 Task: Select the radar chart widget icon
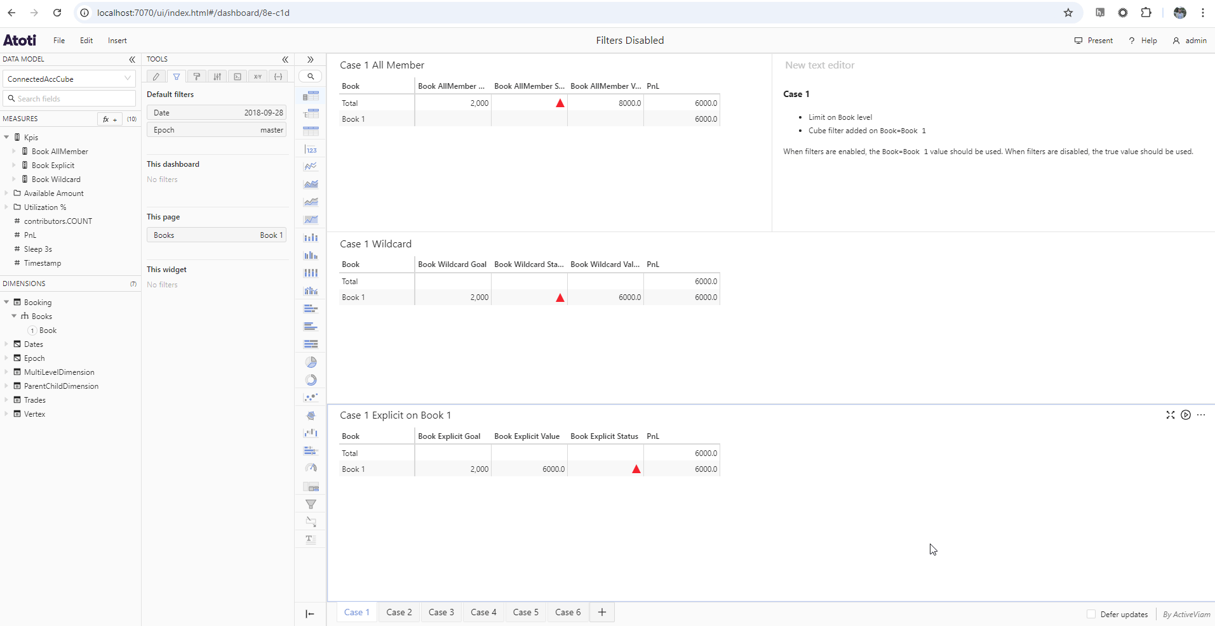pyautogui.click(x=311, y=415)
